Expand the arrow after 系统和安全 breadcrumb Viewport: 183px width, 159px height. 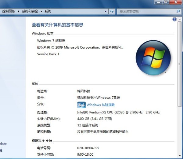41,11
